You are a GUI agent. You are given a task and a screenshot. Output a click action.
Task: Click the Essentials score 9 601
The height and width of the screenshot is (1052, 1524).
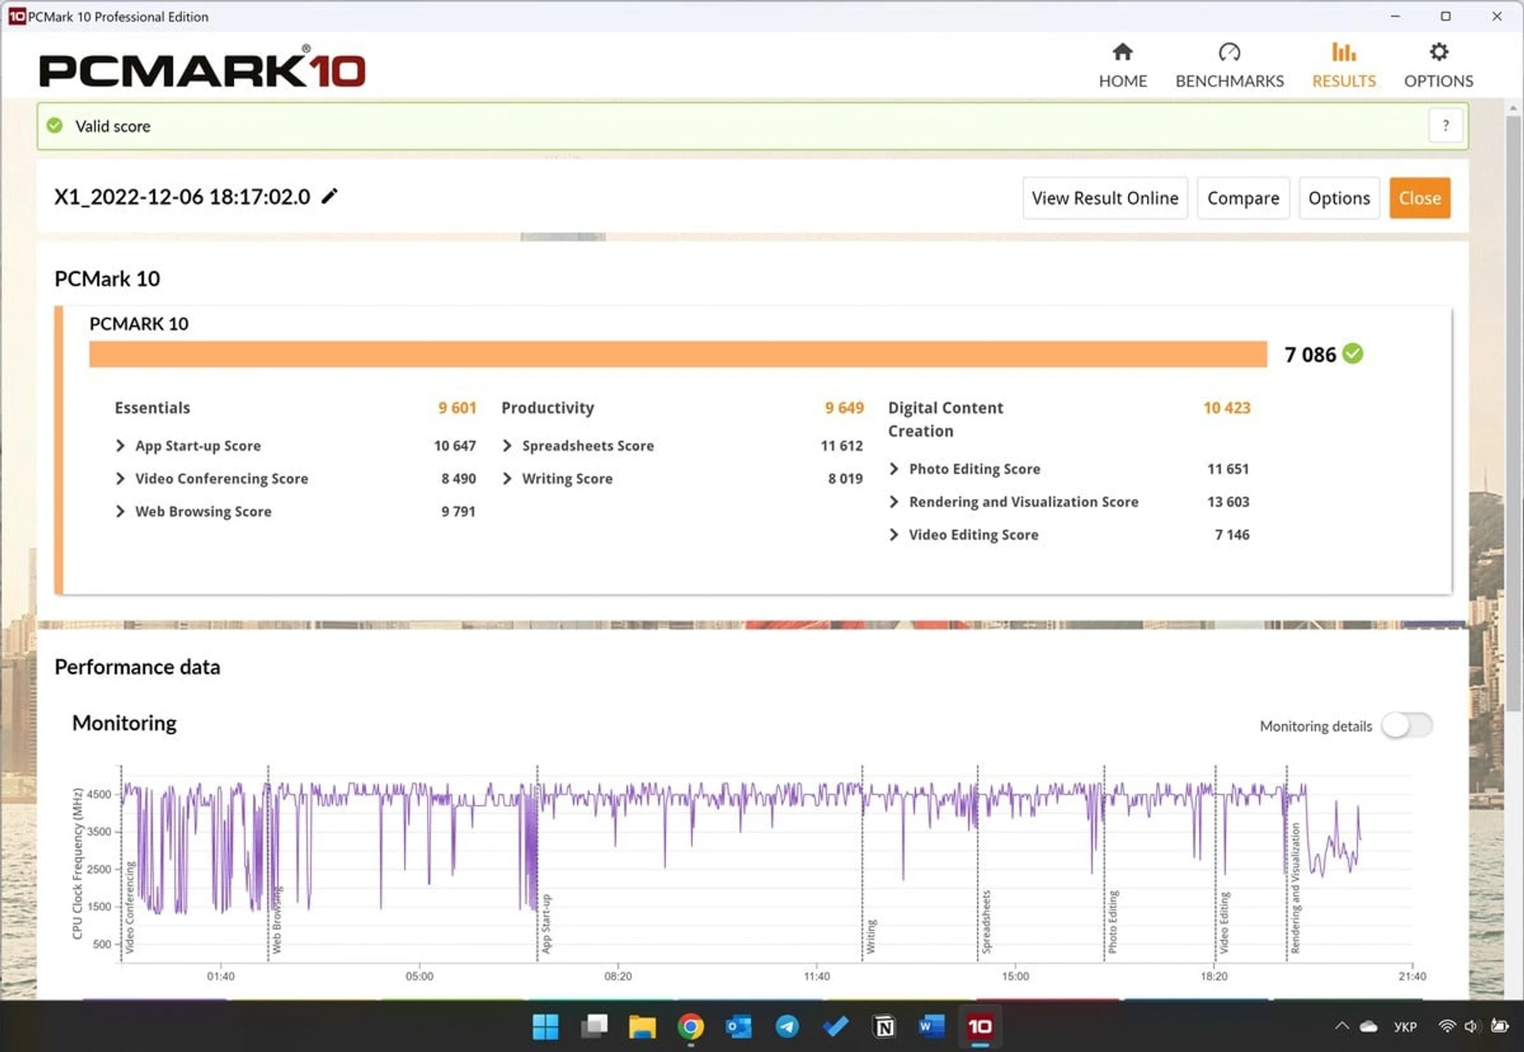point(457,408)
